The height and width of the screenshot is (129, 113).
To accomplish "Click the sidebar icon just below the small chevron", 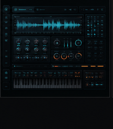I will pos(6,57).
